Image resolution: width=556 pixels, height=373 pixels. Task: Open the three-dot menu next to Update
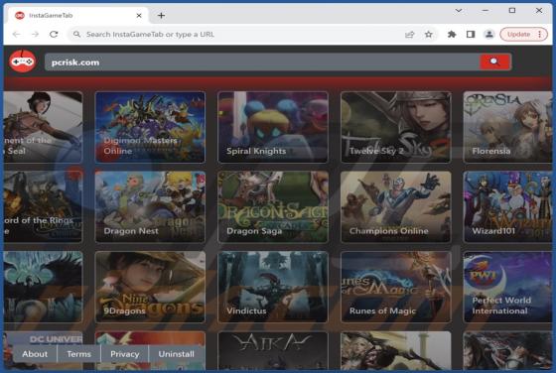pyautogui.click(x=540, y=35)
